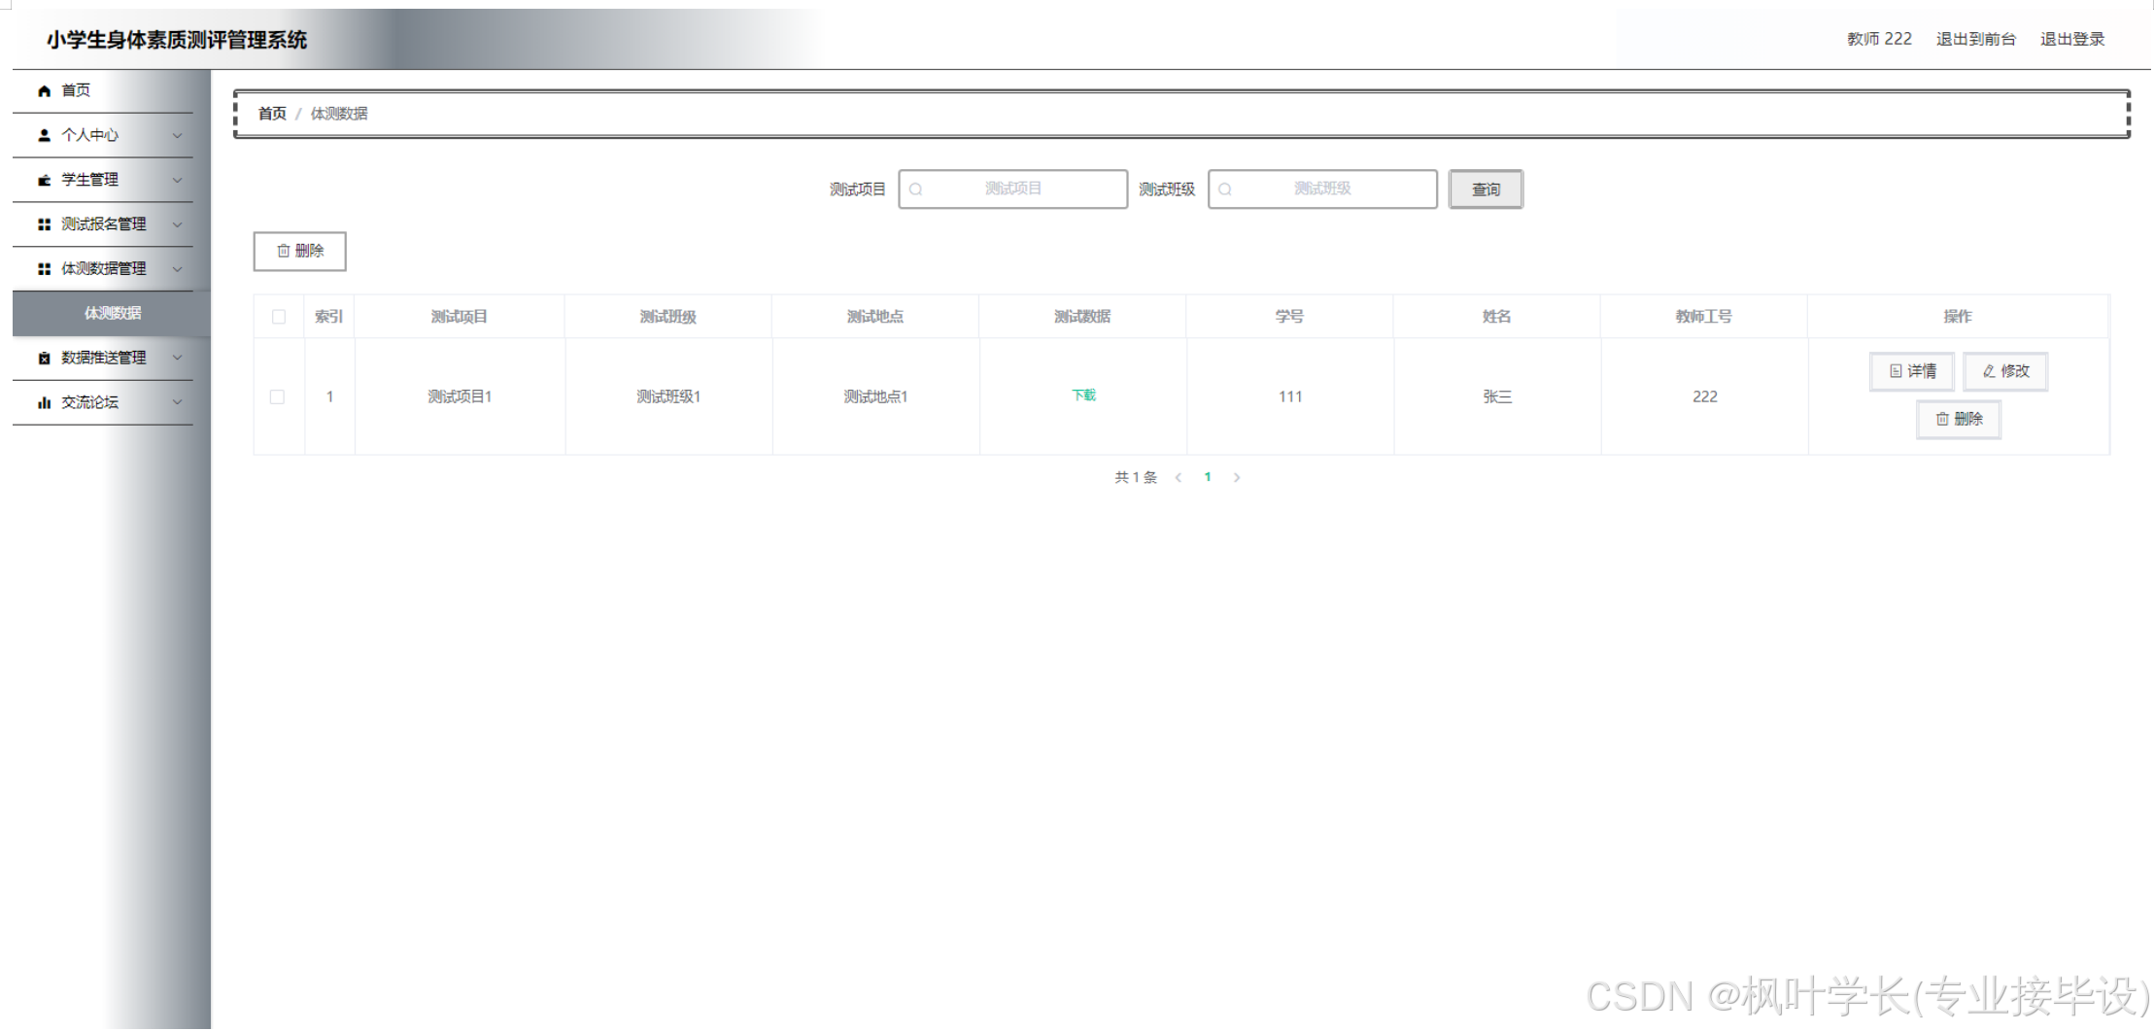Click 退出登录 in the header
This screenshot has height=1031, width=2154.
click(2071, 40)
